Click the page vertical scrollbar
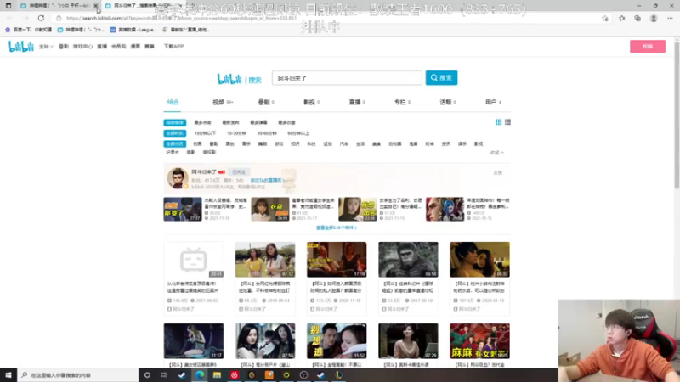 click(677, 115)
